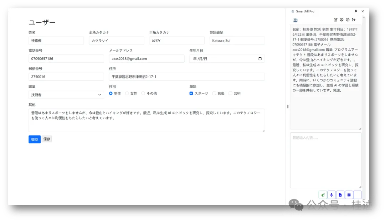385x221 pixels.
Task: Select the その他 gender radio button
Action: pyautogui.click(x=143, y=93)
